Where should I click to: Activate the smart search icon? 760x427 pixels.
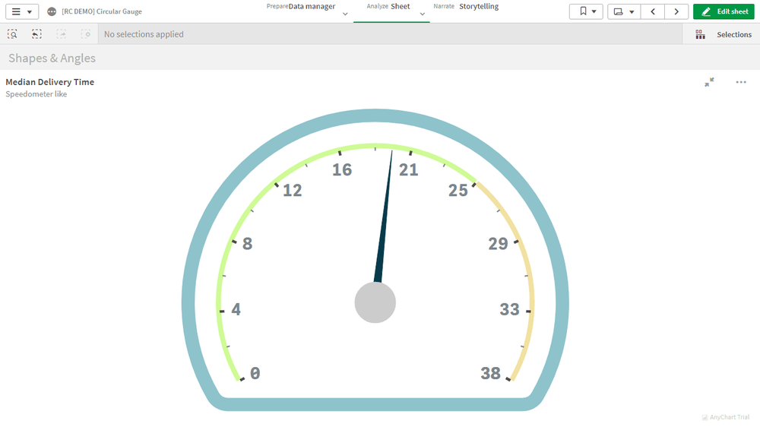[x=13, y=34]
